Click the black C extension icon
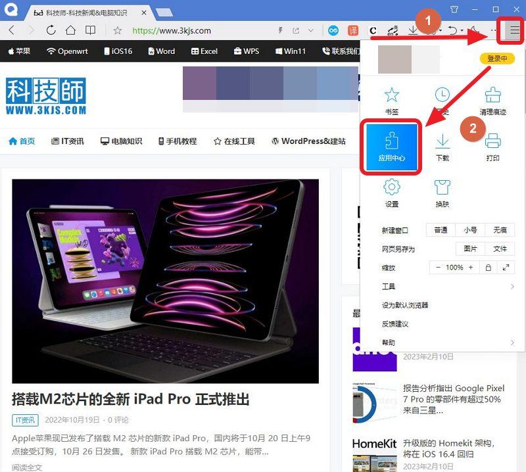Image resolution: width=526 pixels, height=472 pixels. coord(373,30)
